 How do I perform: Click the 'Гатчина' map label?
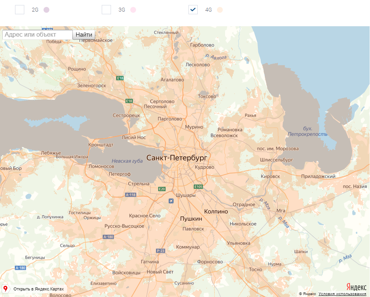point(150,262)
